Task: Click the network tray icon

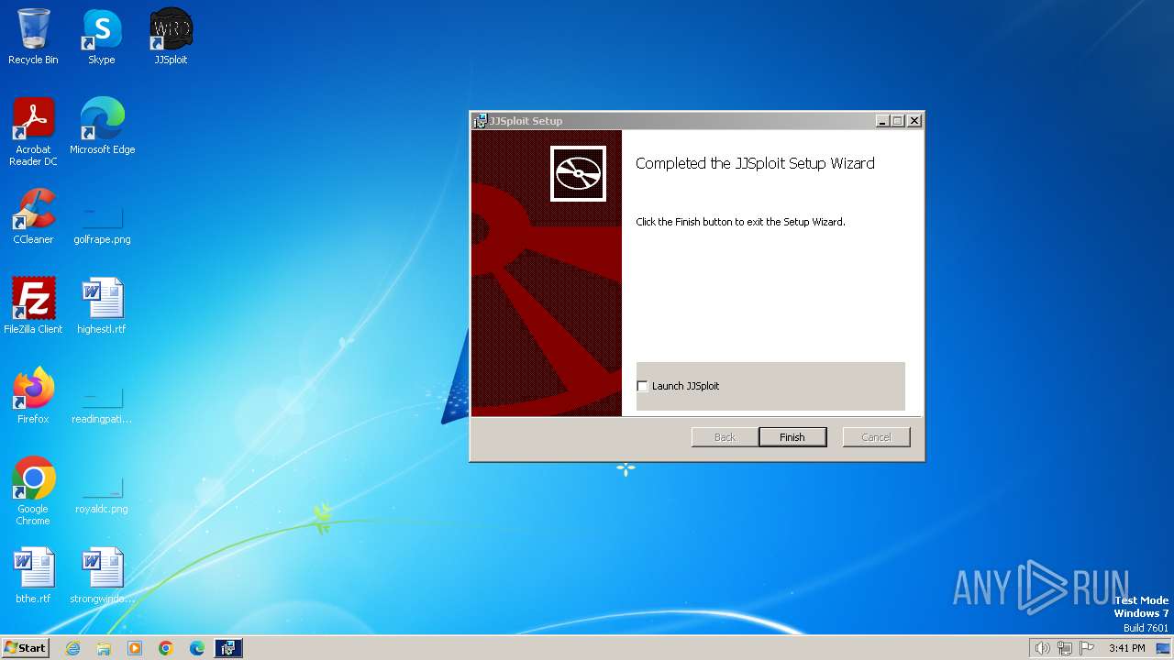Action: (x=1065, y=648)
